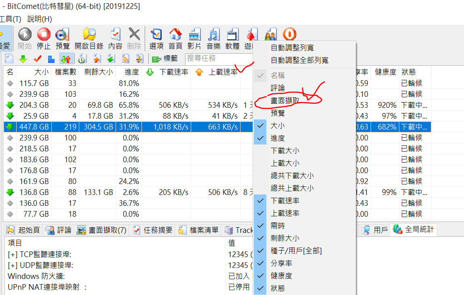Click the 預覽 preview toolbar icon
The height and width of the screenshot is (295, 464).
click(62, 38)
